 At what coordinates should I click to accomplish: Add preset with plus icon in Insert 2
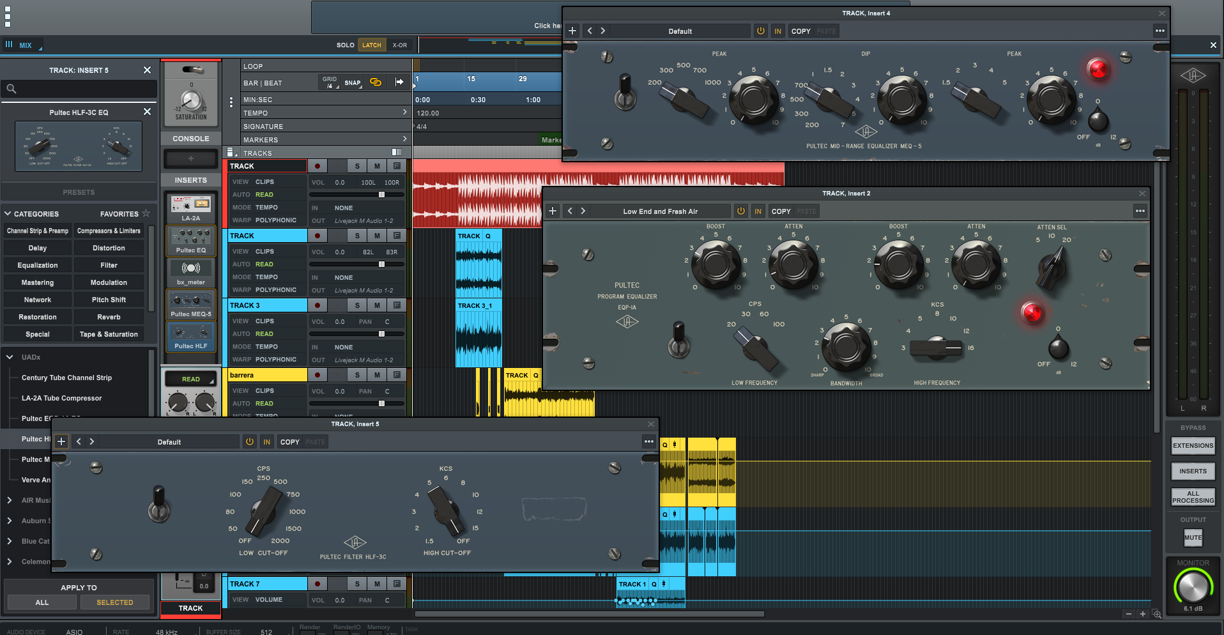553,211
